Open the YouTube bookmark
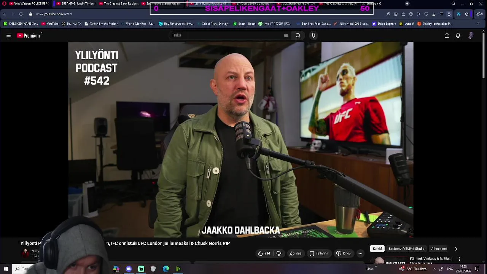Image resolution: width=487 pixels, height=274 pixels. pyautogui.click(x=50, y=24)
